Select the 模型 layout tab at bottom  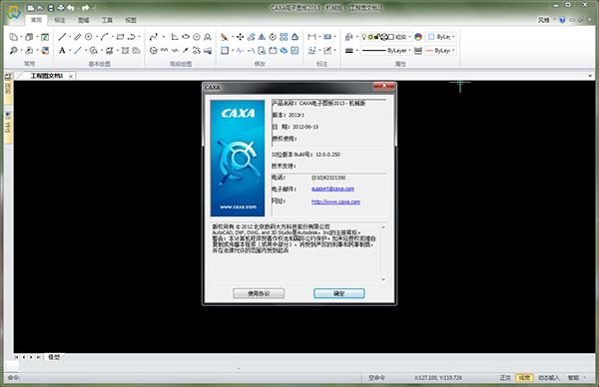[x=54, y=357]
